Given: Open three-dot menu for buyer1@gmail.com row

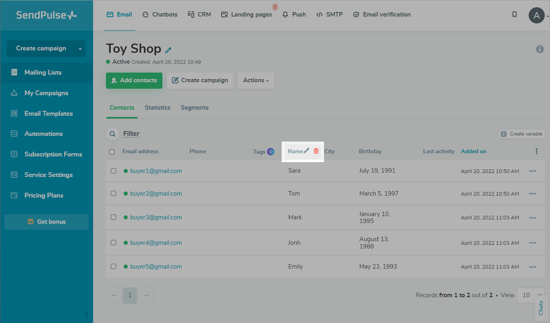Looking at the screenshot, I should 532,171.
